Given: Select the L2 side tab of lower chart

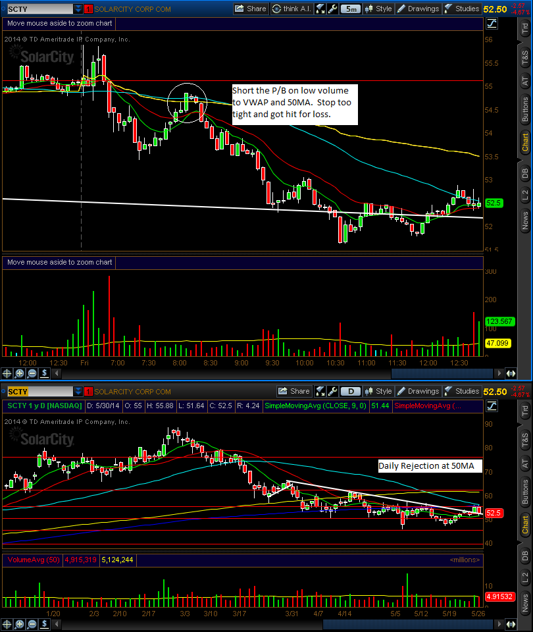Looking at the screenshot, I should [x=524, y=577].
